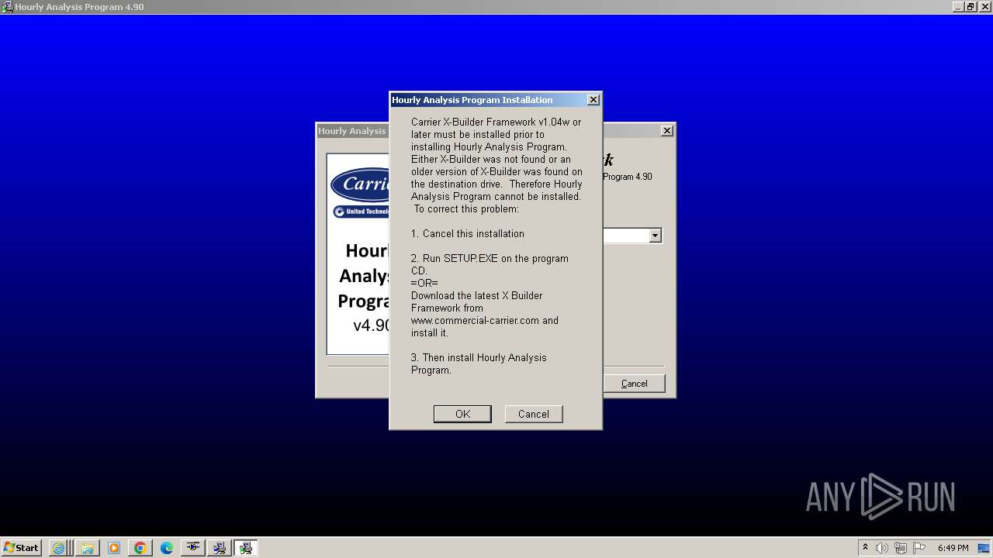Screen dimensions: 993x558
Task: Switch to the first installer taskbar button
Action: pos(220,548)
